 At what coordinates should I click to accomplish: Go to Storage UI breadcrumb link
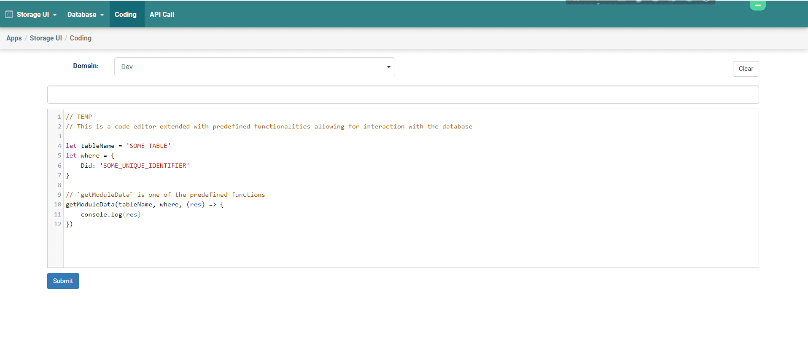(46, 38)
